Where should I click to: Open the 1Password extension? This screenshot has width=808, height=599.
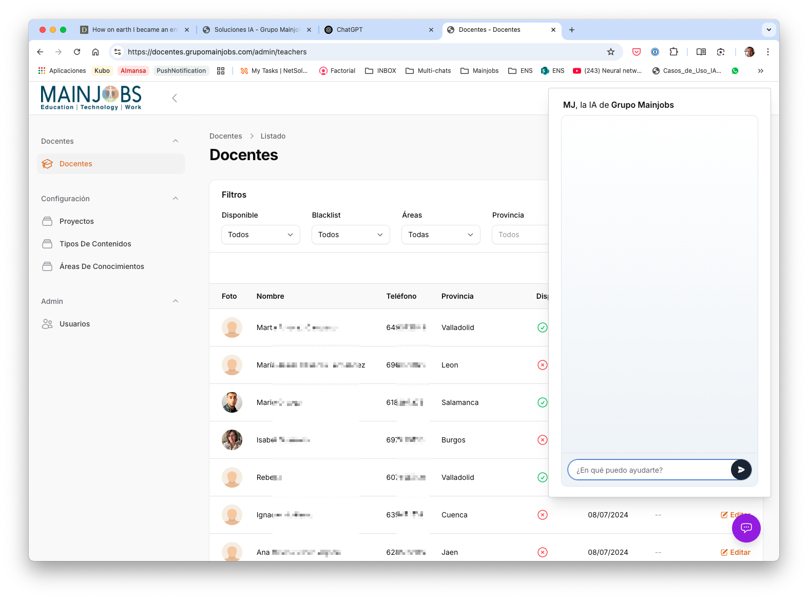coord(655,52)
